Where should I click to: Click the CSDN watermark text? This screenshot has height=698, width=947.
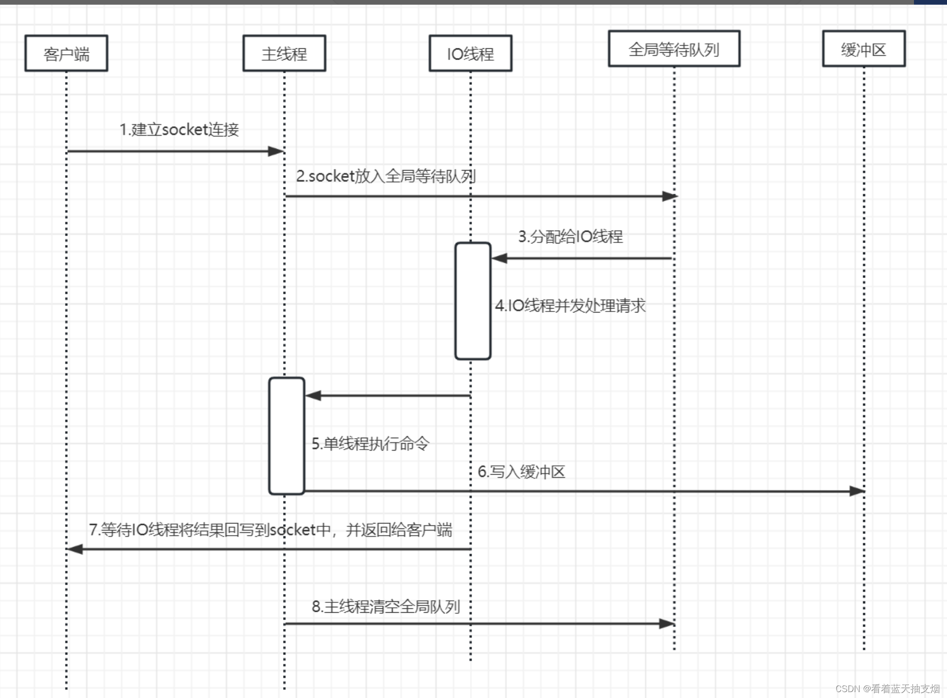[887, 689]
